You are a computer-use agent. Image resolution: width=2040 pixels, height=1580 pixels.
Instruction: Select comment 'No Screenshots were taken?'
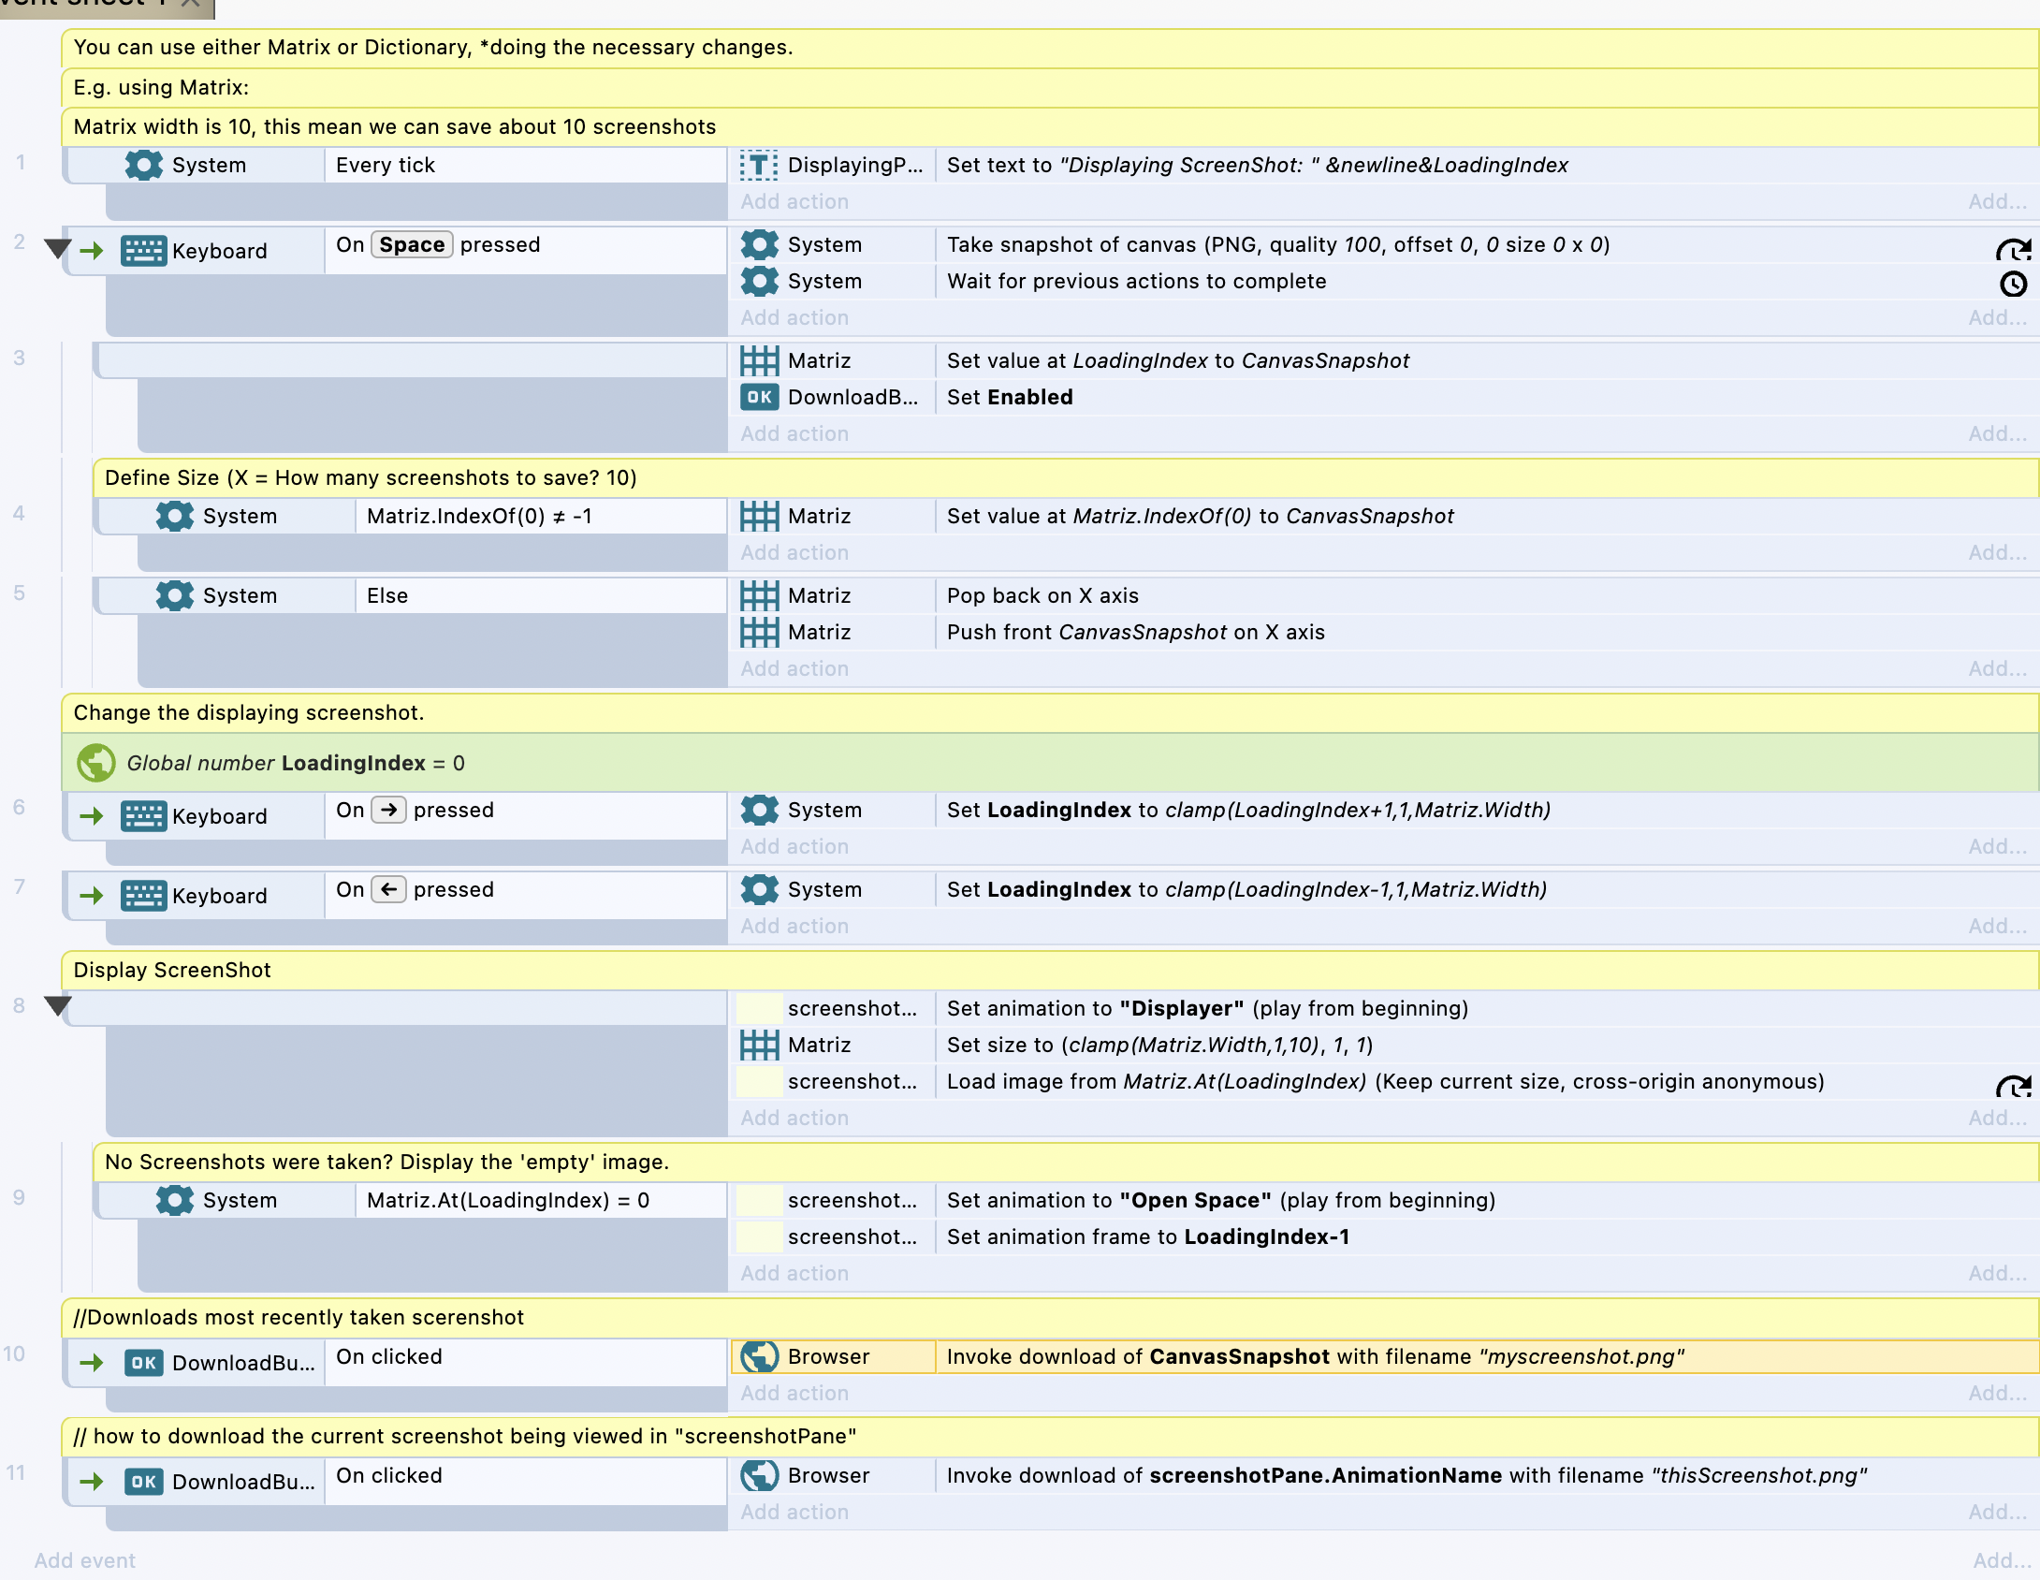1065,1162
